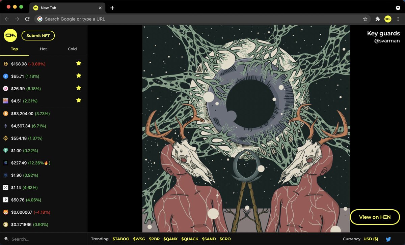
Task: Switch to the Top tab
Action: (15, 49)
